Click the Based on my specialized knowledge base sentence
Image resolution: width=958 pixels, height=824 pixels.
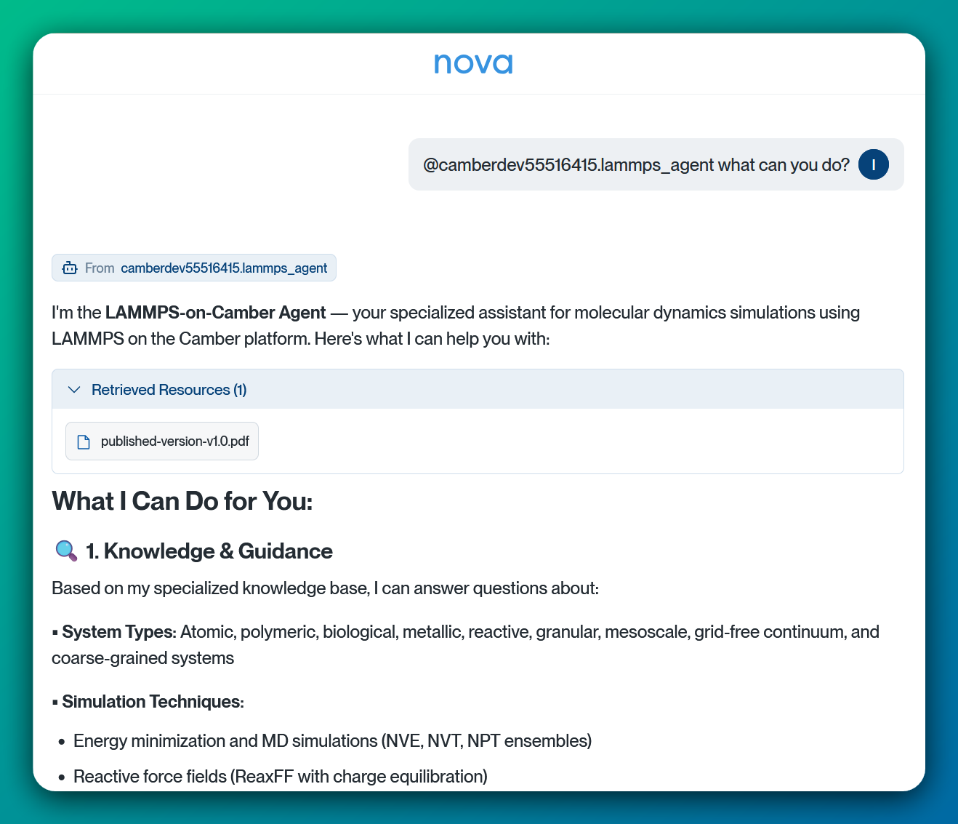click(325, 588)
